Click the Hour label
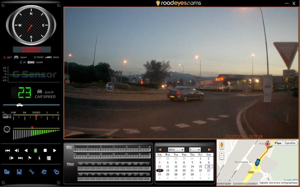 (x=70, y=164)
